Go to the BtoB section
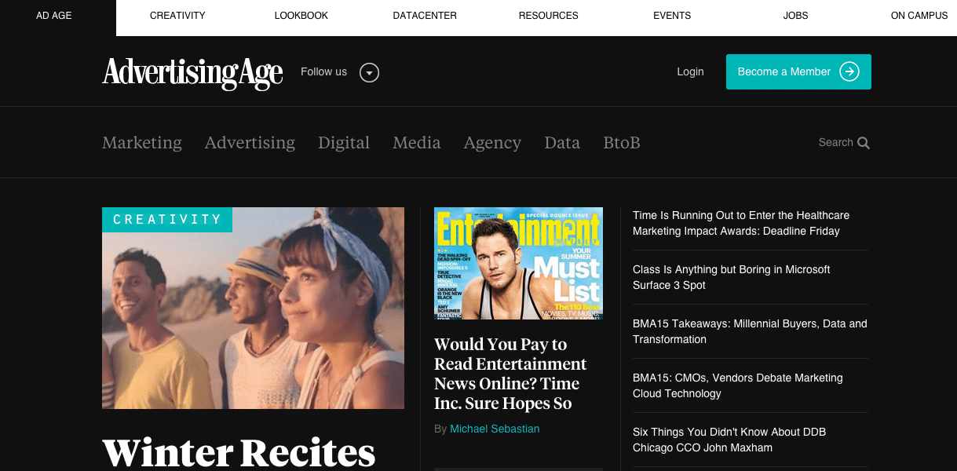 [622, 143]
